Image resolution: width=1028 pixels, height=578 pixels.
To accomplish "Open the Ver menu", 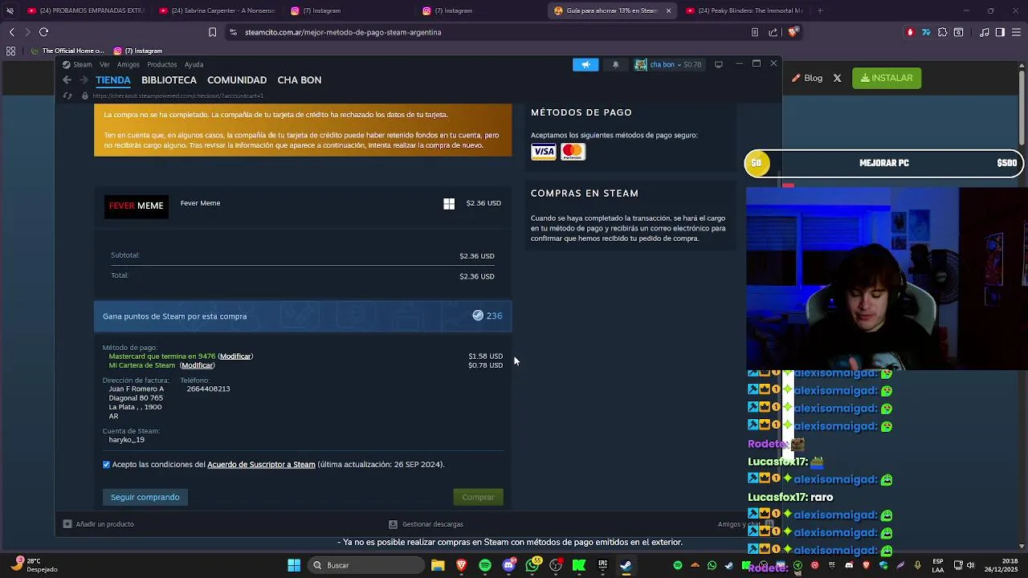I will [104, 64].
